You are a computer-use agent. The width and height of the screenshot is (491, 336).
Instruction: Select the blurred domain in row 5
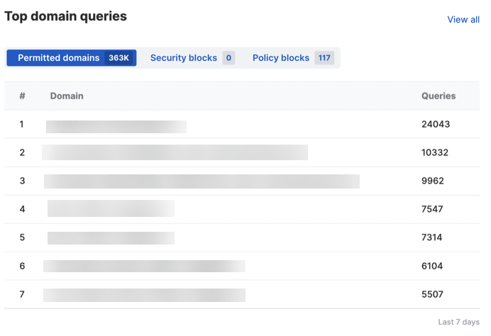click(111, 237)
